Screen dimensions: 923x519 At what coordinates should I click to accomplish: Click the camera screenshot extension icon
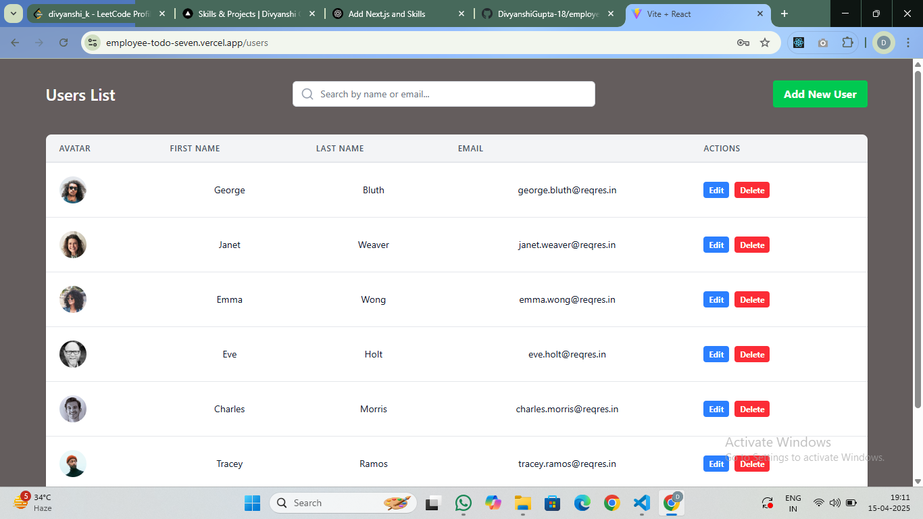(x=823, y=43)
